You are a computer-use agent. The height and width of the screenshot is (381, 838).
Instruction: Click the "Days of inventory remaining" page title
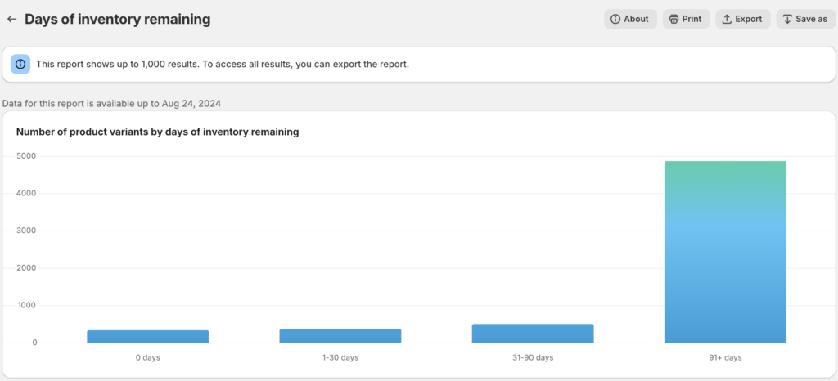[118, 19]
